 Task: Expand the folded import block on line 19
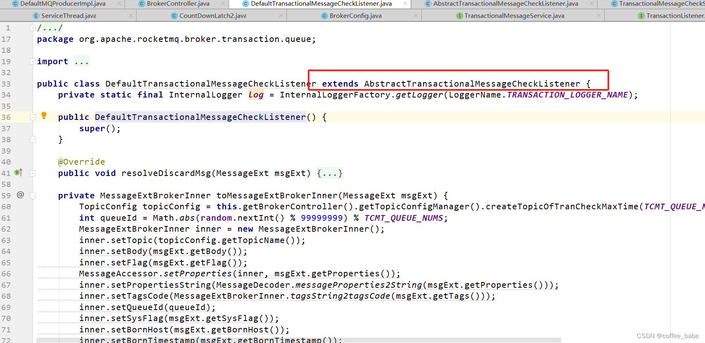[32, 61]
